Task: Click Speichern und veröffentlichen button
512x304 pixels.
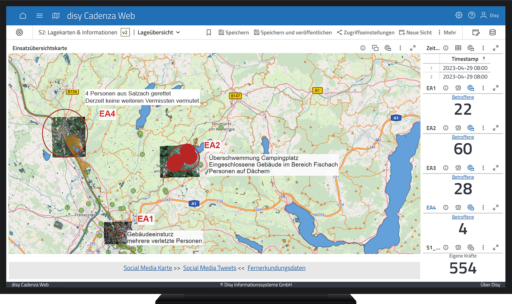Action: coord(293,33)
